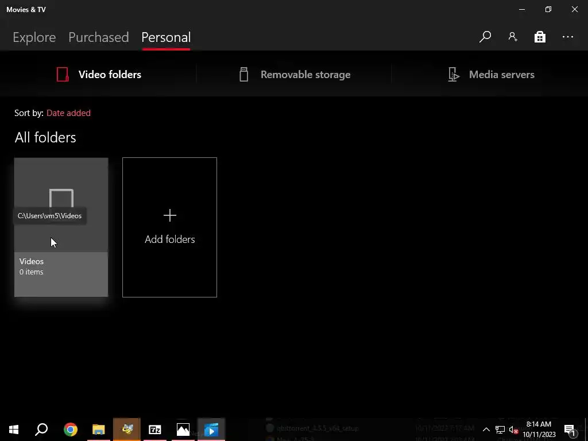588x441 pixels.
Task: Click the All folders heading
Action: point(45,137)
